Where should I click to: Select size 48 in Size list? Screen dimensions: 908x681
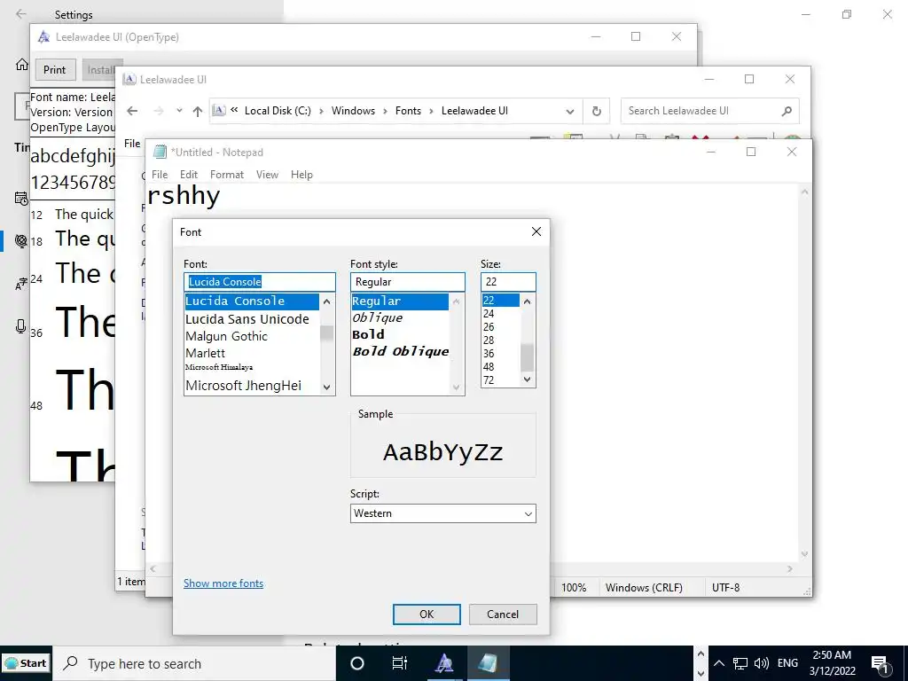(489, 367)
